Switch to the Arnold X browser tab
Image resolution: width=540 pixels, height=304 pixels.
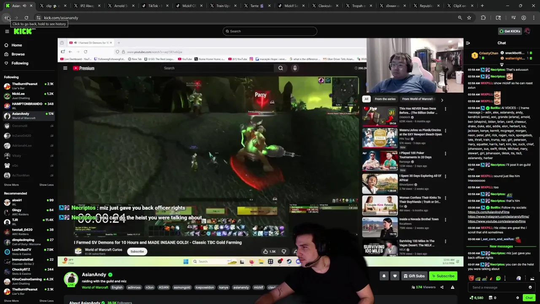[120, 6]
